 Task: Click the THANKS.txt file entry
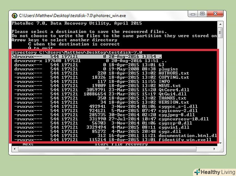100,98
